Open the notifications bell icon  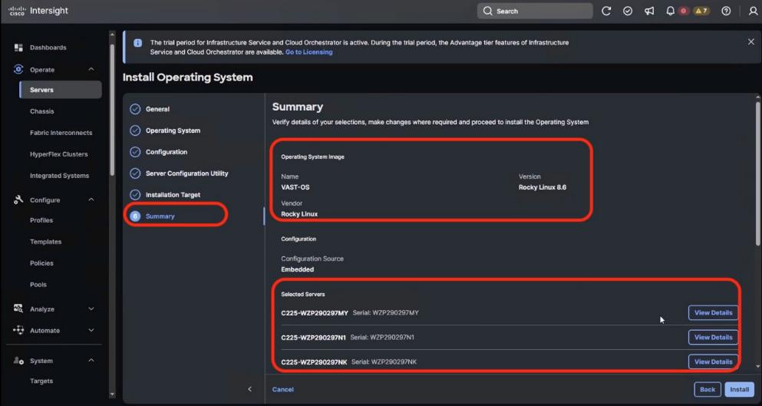670,11
